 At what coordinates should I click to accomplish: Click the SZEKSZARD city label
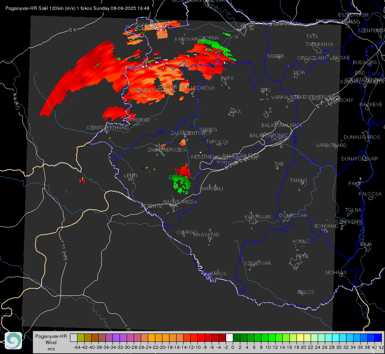tap(349, 222)
